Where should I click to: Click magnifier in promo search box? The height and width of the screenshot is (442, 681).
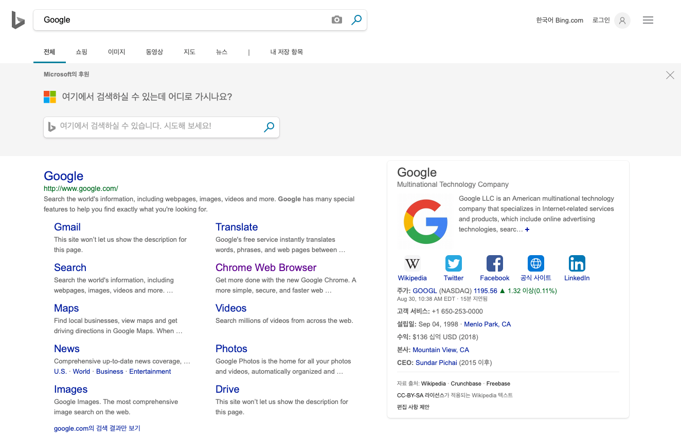click(x=269, y=127)
